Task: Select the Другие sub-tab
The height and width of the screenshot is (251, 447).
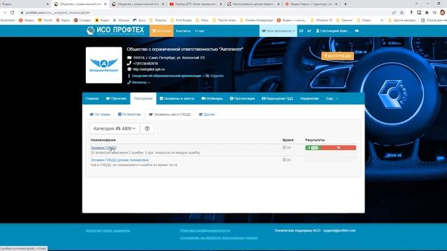Action: point(207,114)
